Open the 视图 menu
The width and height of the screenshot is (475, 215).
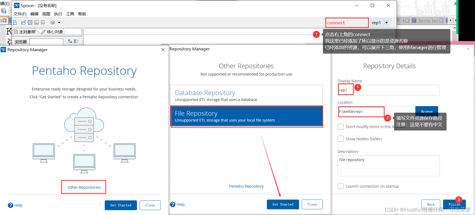(46, 14)
